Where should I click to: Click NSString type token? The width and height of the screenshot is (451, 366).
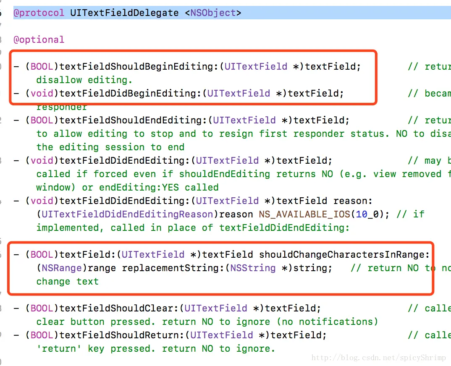point(253,268)
